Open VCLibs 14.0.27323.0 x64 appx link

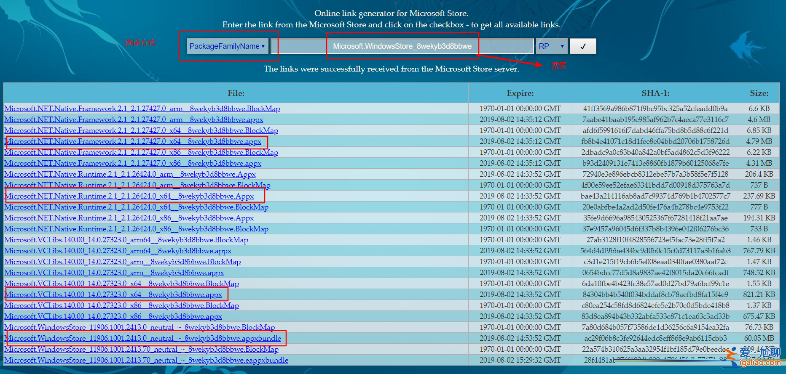tap(113, 295)
